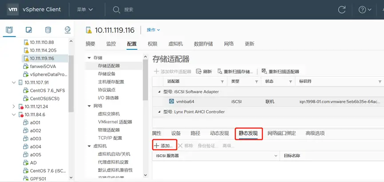Click the iqn.1998-01.com.vmware identifier cell
The height and width of the screenshot is (182, 384).
[340, 101]
